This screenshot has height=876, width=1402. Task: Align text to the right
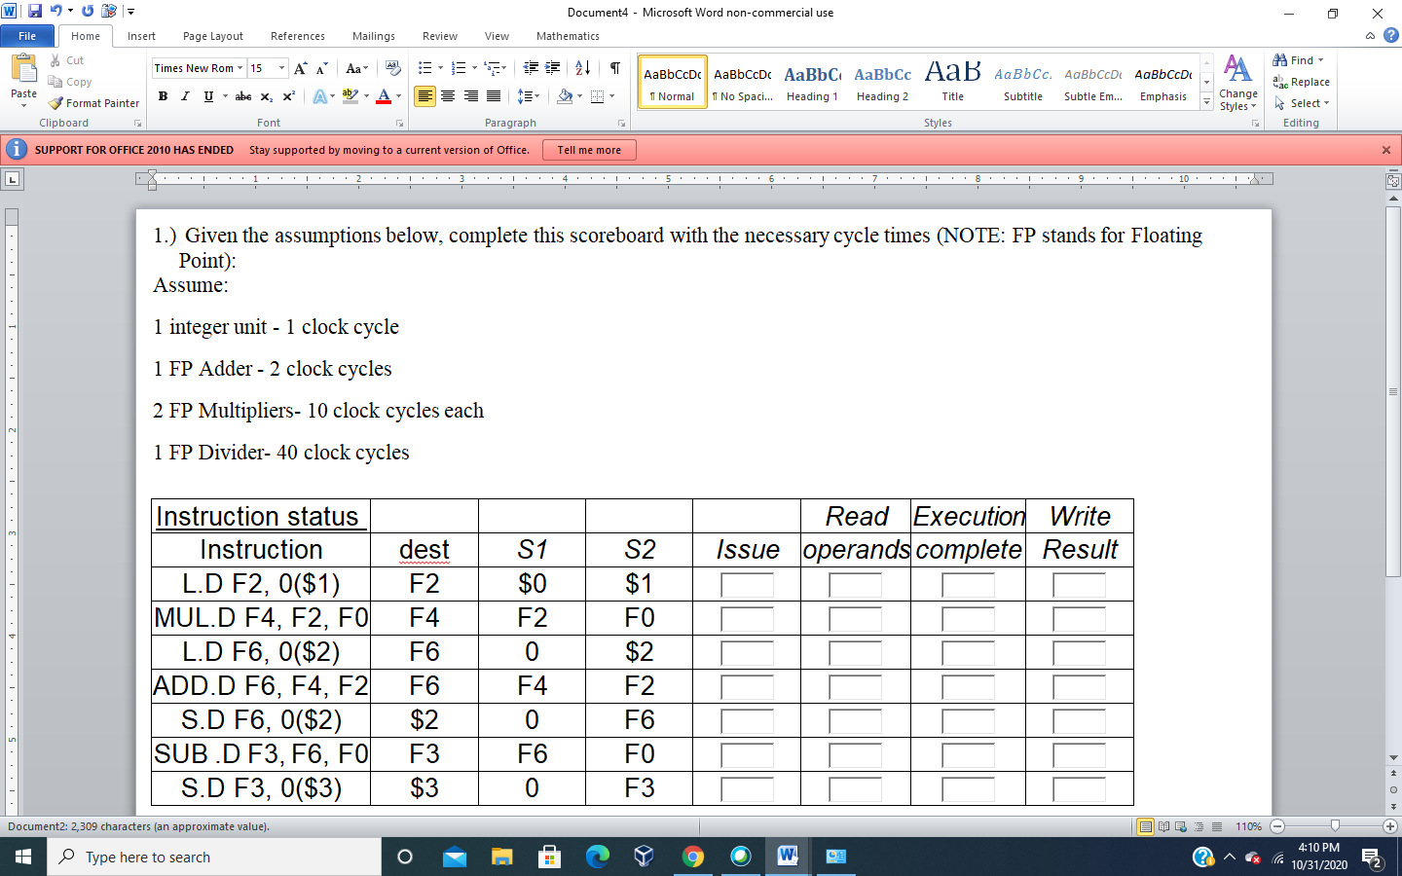pos(471,96)
